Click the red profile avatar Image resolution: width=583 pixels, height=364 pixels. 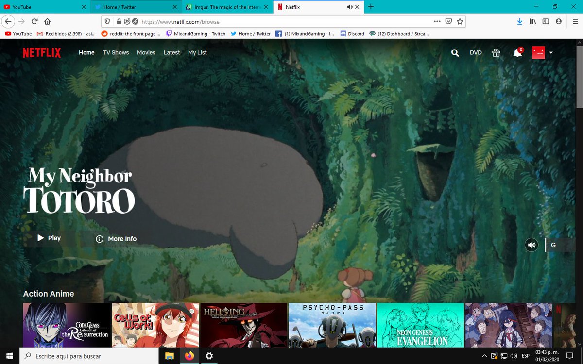click(x=538, y=52)
